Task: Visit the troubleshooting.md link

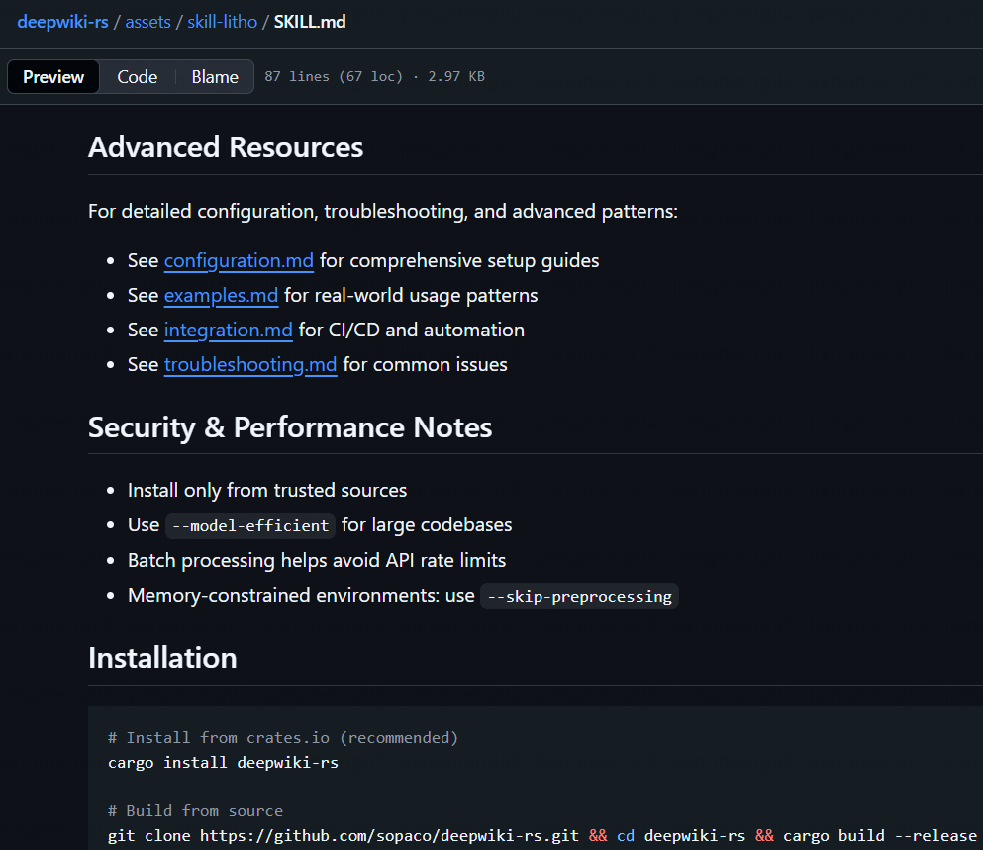Action: click(250, 365)
